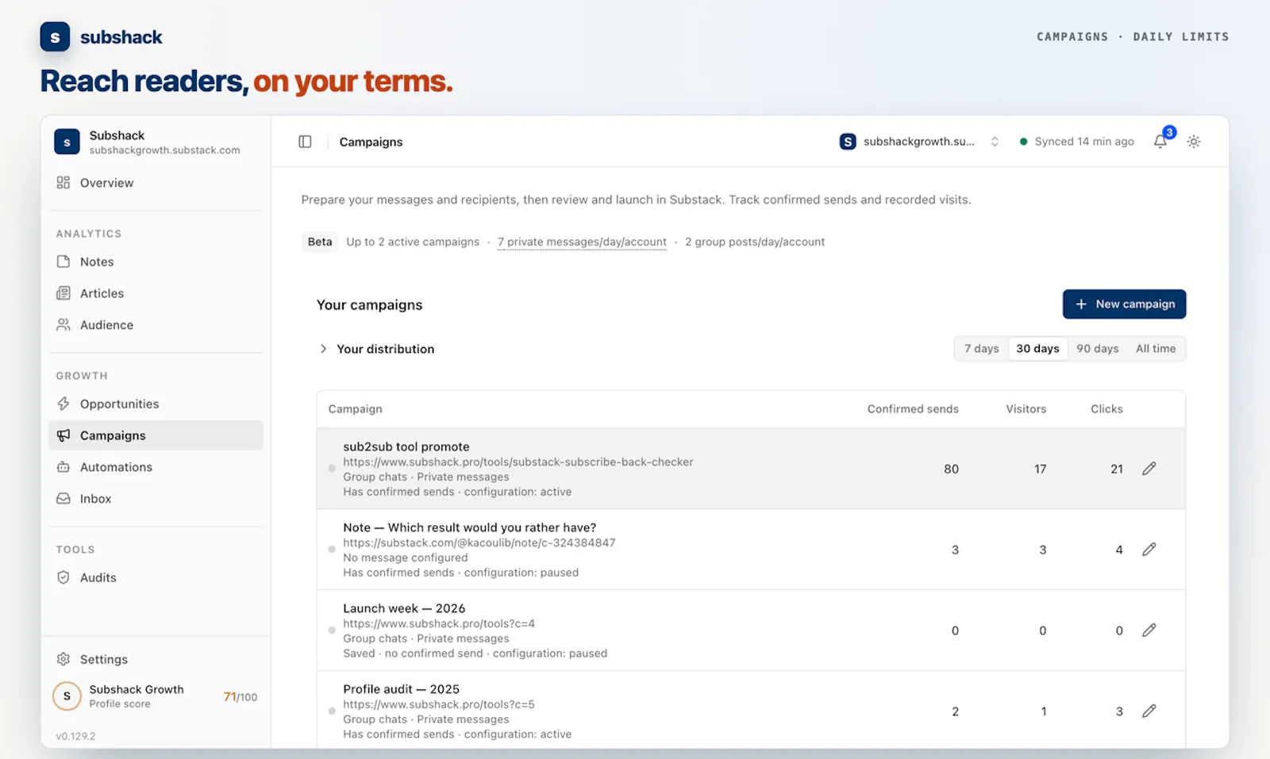Select the 90 days range

[x=1097, y=349]
